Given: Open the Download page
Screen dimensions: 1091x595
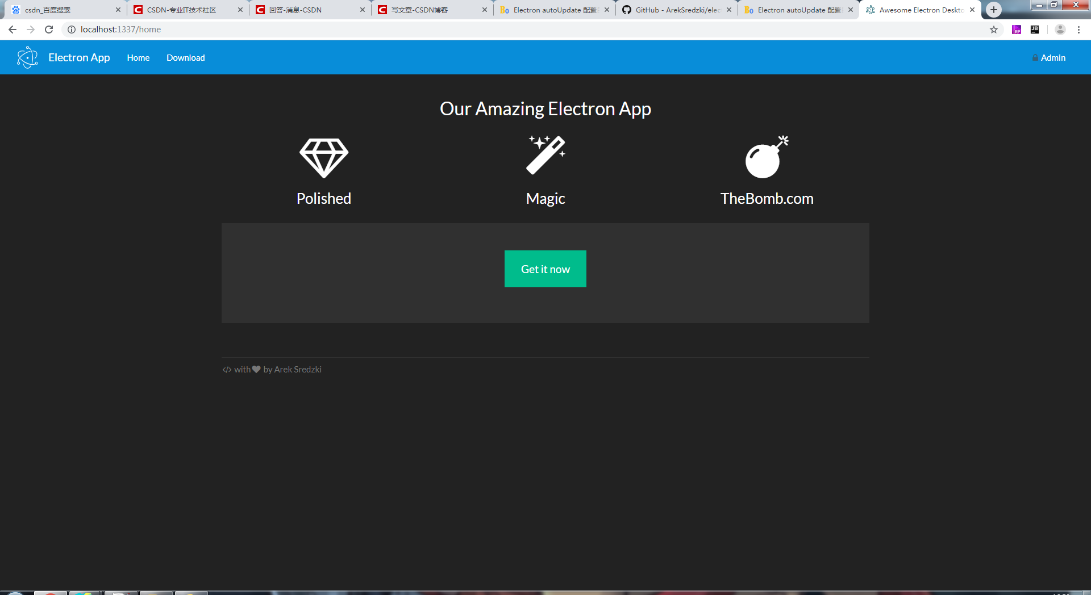Looking at the screenshot, I should (185, 57).
